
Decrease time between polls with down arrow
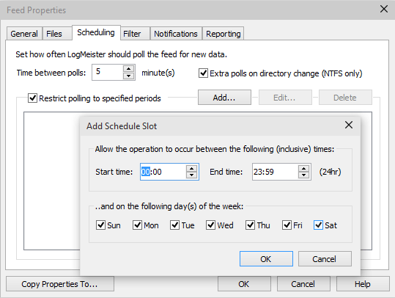click(128, 76)
